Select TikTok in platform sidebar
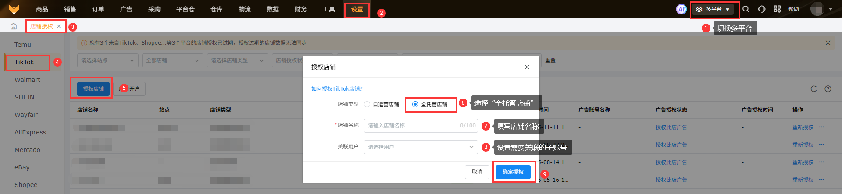Image resolution: width=842 pixels, height=194 pixels. click(x=25, y=62)
